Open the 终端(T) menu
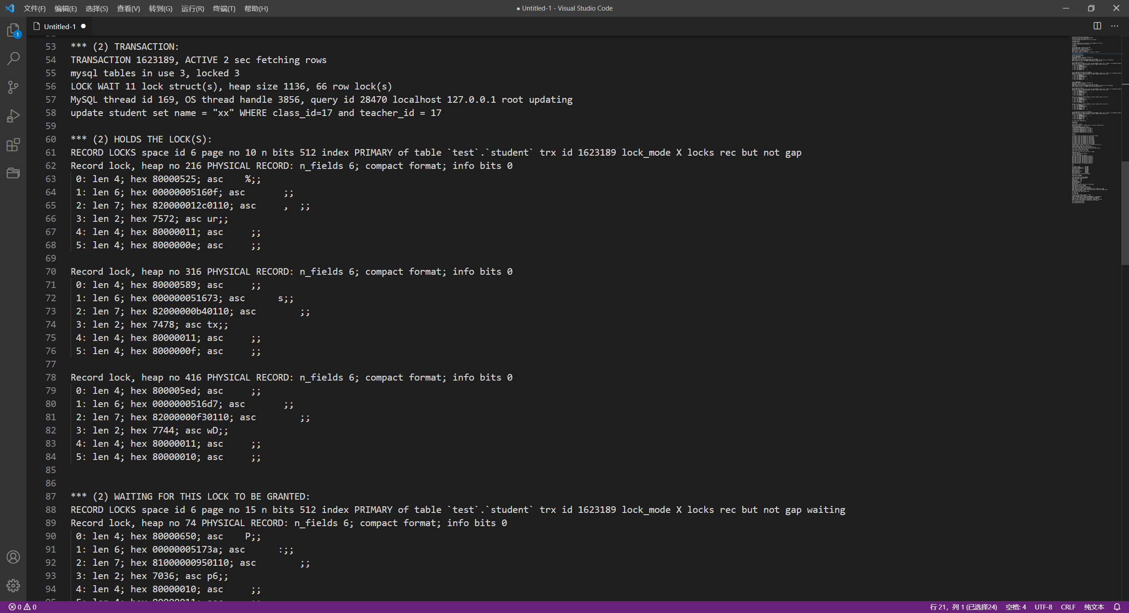Screen dimensions: 1129x613 click(224, 8)
